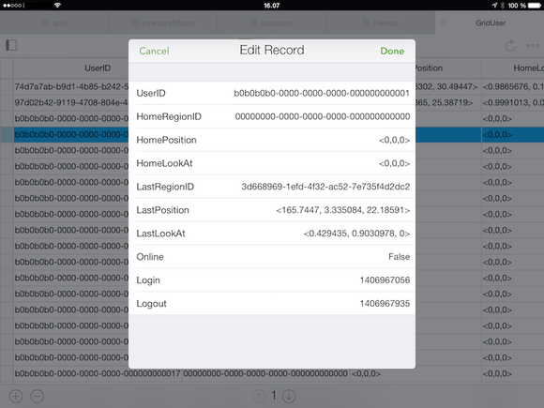The image size is (544, 408).
Task: Edit the Logout value 1406967935
Action: click(272, 304)
